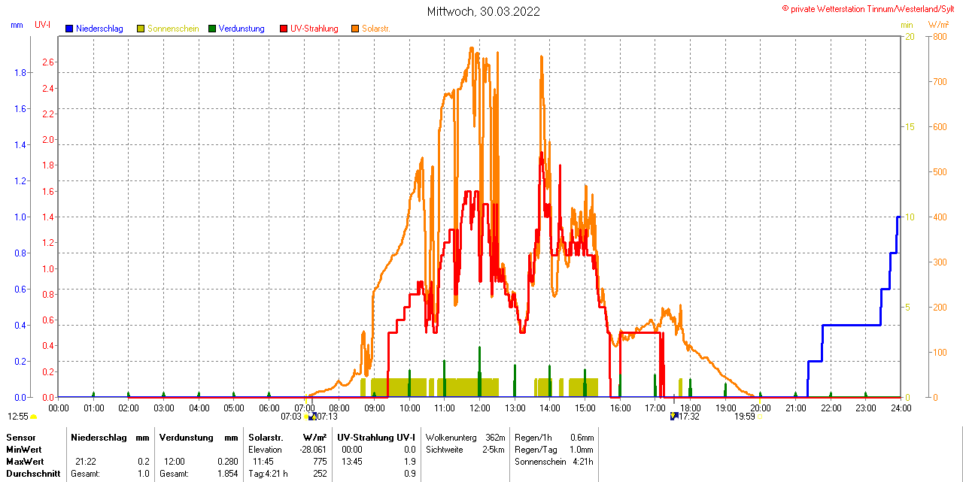Screen dimensions: 963x482
Task: Click the moon marker icon beside 07:13
Action: tap(312, 416)
